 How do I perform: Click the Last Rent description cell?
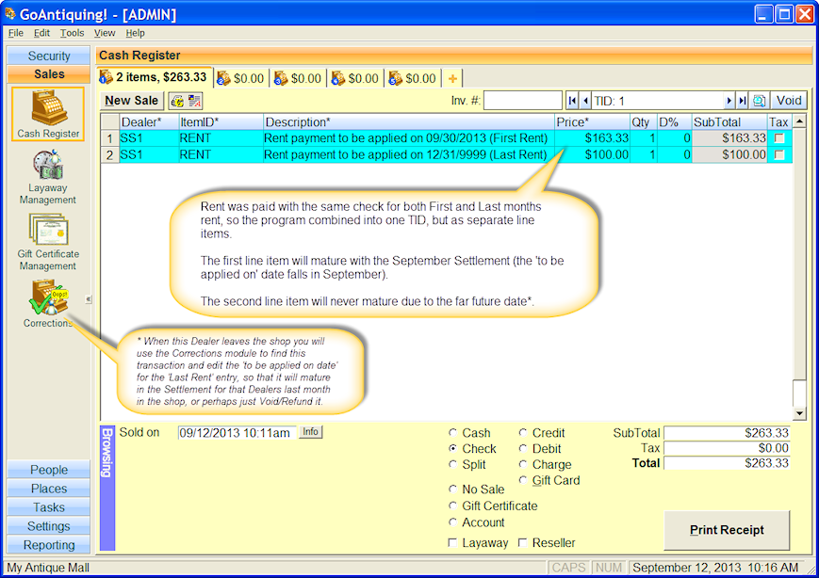pyautogui.click(x=409, y=155)
